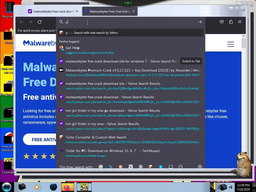Click the hamster mascot on the desktop
This screenshot has width=256, height=192.
pyautogui.click(x=243, y=164)
